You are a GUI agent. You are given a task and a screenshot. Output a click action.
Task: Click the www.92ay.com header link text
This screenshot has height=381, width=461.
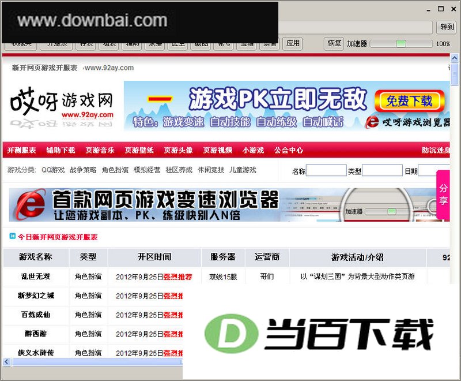point(109,68)
